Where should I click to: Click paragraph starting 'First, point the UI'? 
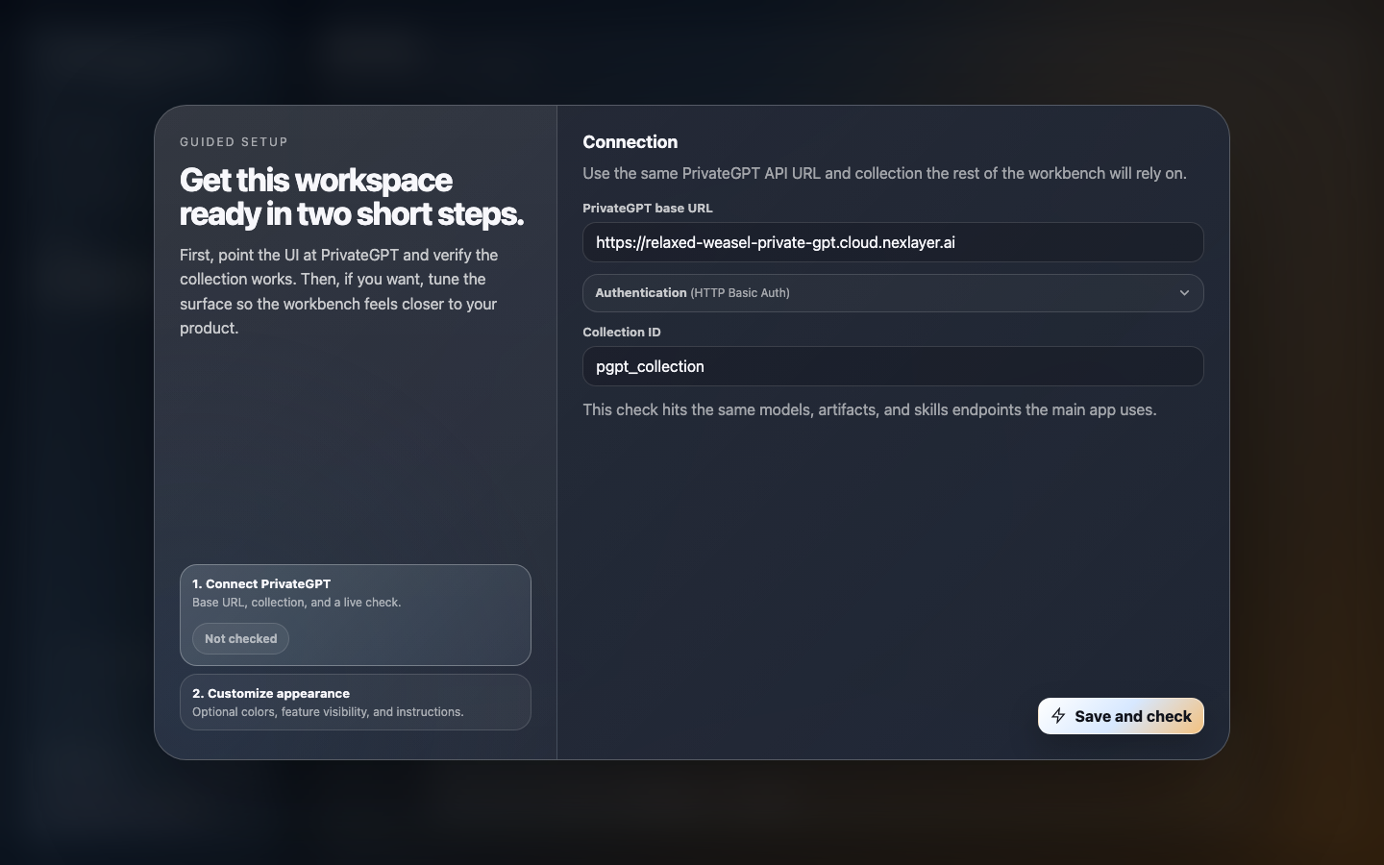338,291
